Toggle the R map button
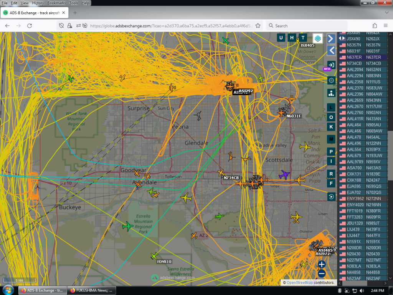 (x=331, y=174)
